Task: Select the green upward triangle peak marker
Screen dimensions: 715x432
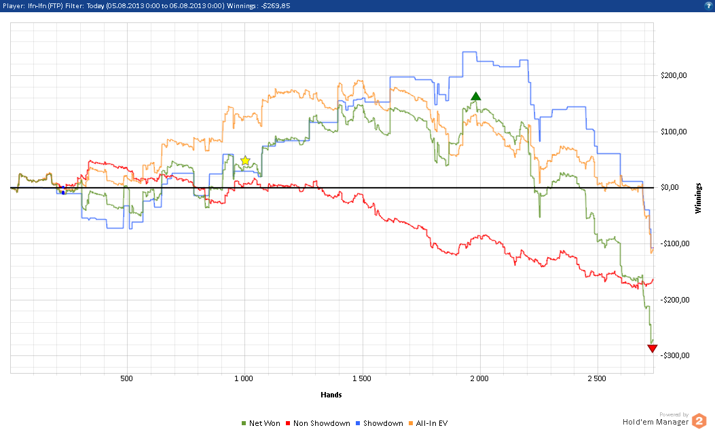Action: [476, 96]
